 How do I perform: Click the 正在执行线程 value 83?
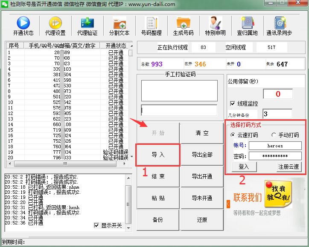coord(204,47)
